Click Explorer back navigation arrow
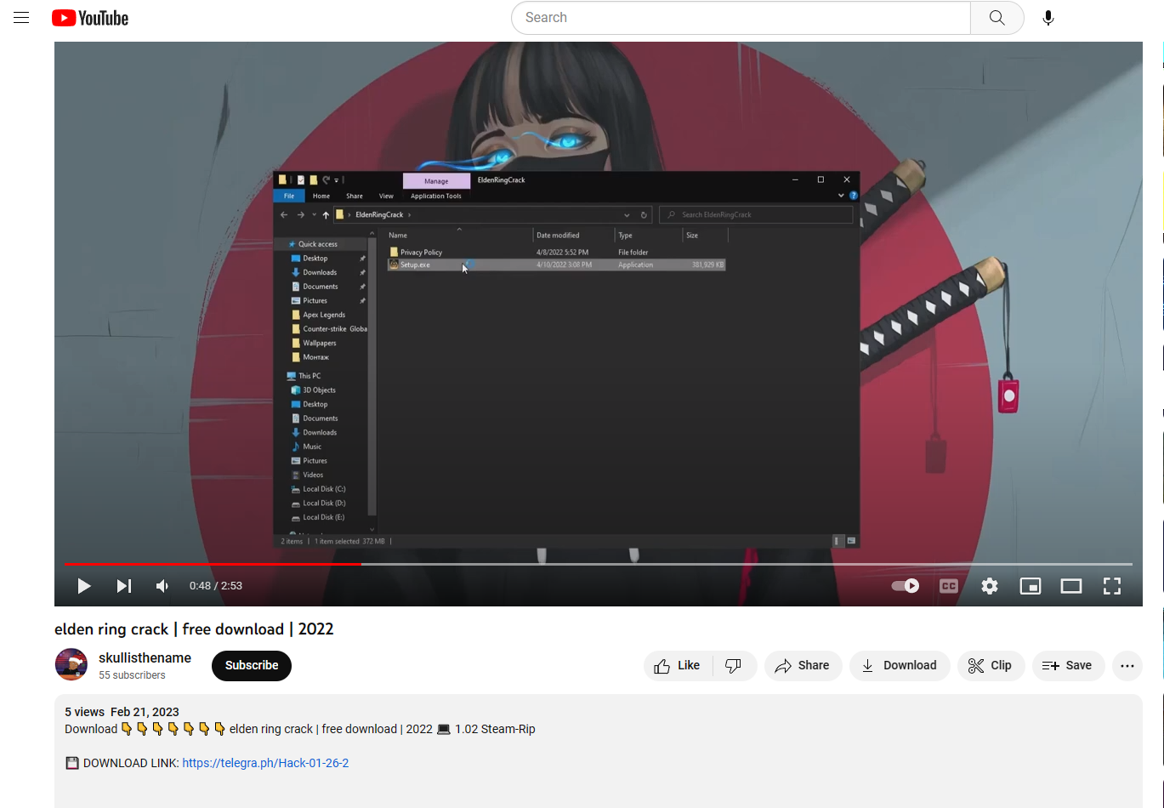Screen dimensions: 1164x808 pyautogui.click(x=285, y=215)
